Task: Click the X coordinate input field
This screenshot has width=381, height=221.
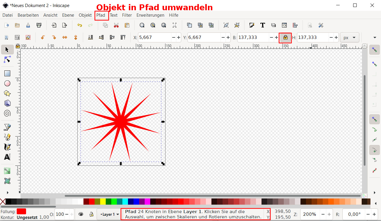Action: [154, 37]
